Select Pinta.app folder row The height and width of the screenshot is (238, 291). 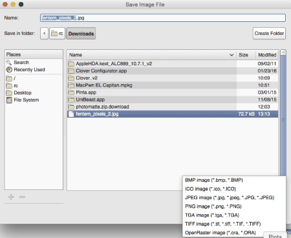[173, 92]
